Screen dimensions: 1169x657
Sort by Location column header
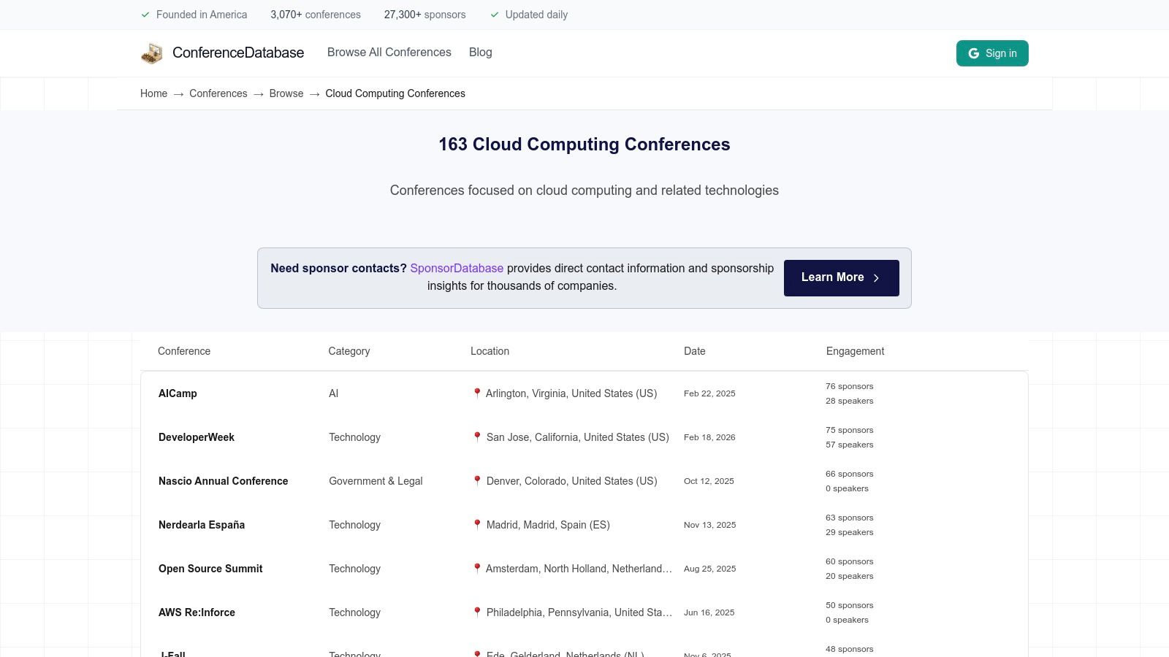point(490,351)
